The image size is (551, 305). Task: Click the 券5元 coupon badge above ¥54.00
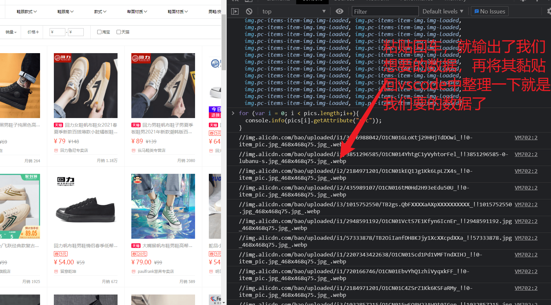pos(61,254)
